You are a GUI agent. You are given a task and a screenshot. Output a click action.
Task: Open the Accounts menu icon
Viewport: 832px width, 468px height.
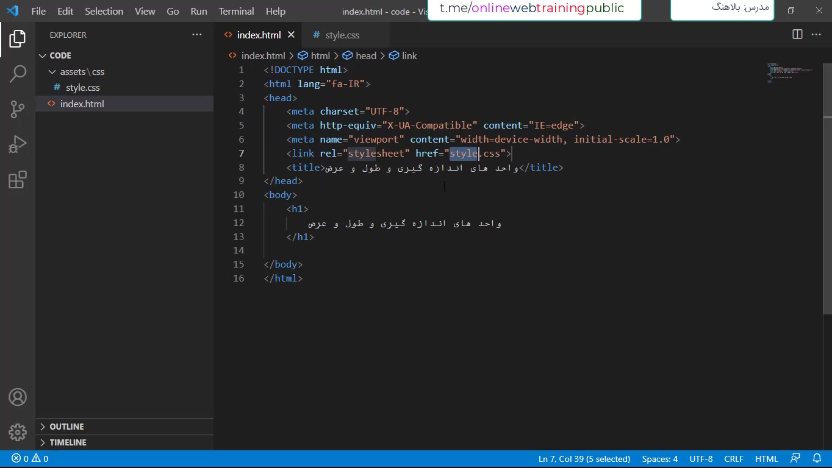coord(18,397)
